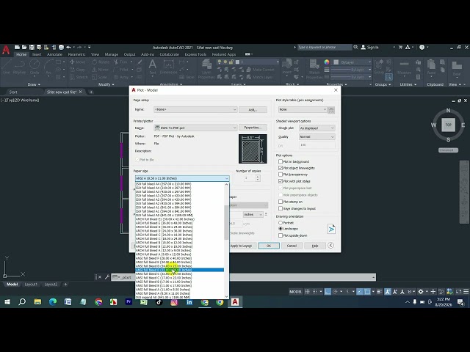Click Cancel in the Plot dialog
470x352 pixels.
point(292,246)
